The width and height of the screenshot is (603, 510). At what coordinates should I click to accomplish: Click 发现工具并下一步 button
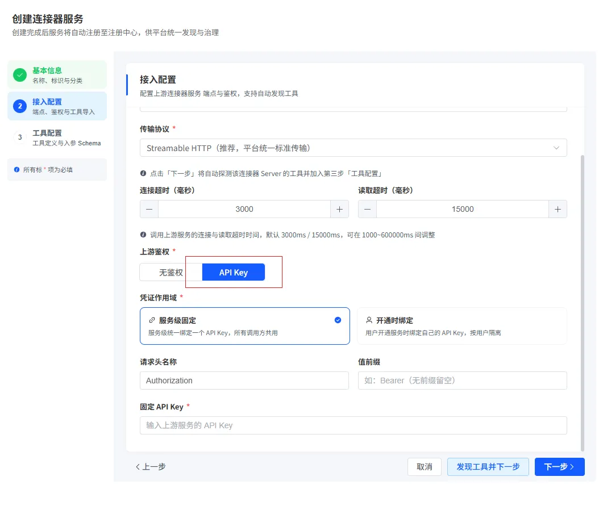(x=488, y=467)
